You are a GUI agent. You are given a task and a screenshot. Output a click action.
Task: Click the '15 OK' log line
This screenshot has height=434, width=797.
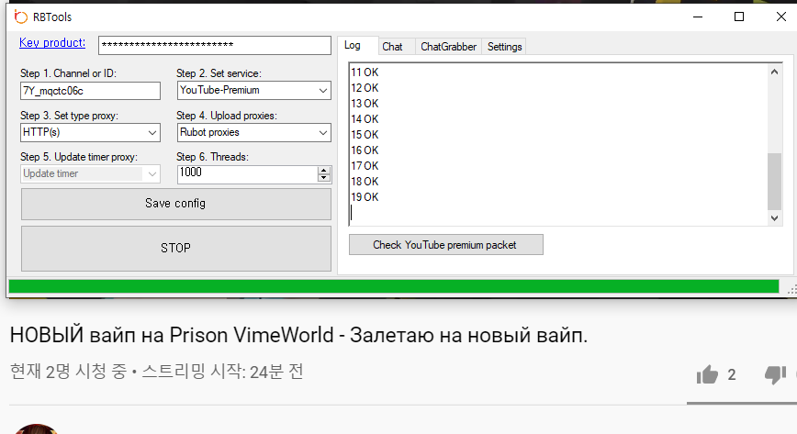[x=365, y=135]
